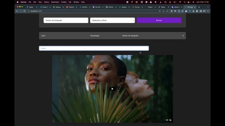Switch to the Visual Studio tab
225x126 pixels.
coord(45,7)
